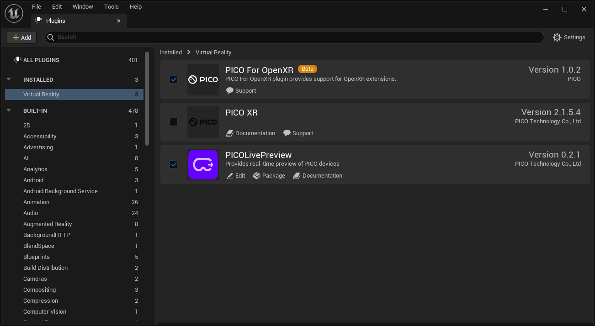Click the Add plugin button
This screenshot has height=326, width=595.
click(x=22, y=37)
